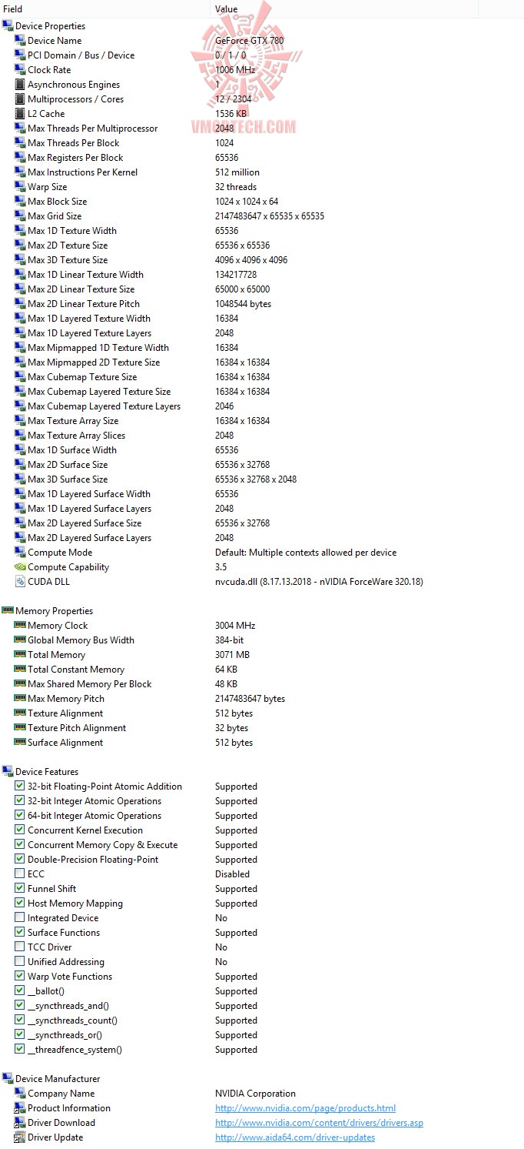Click the memory icon beside Surface Alignment
The width and height of the screenshot is (524, 1149).
click(20, 742)
